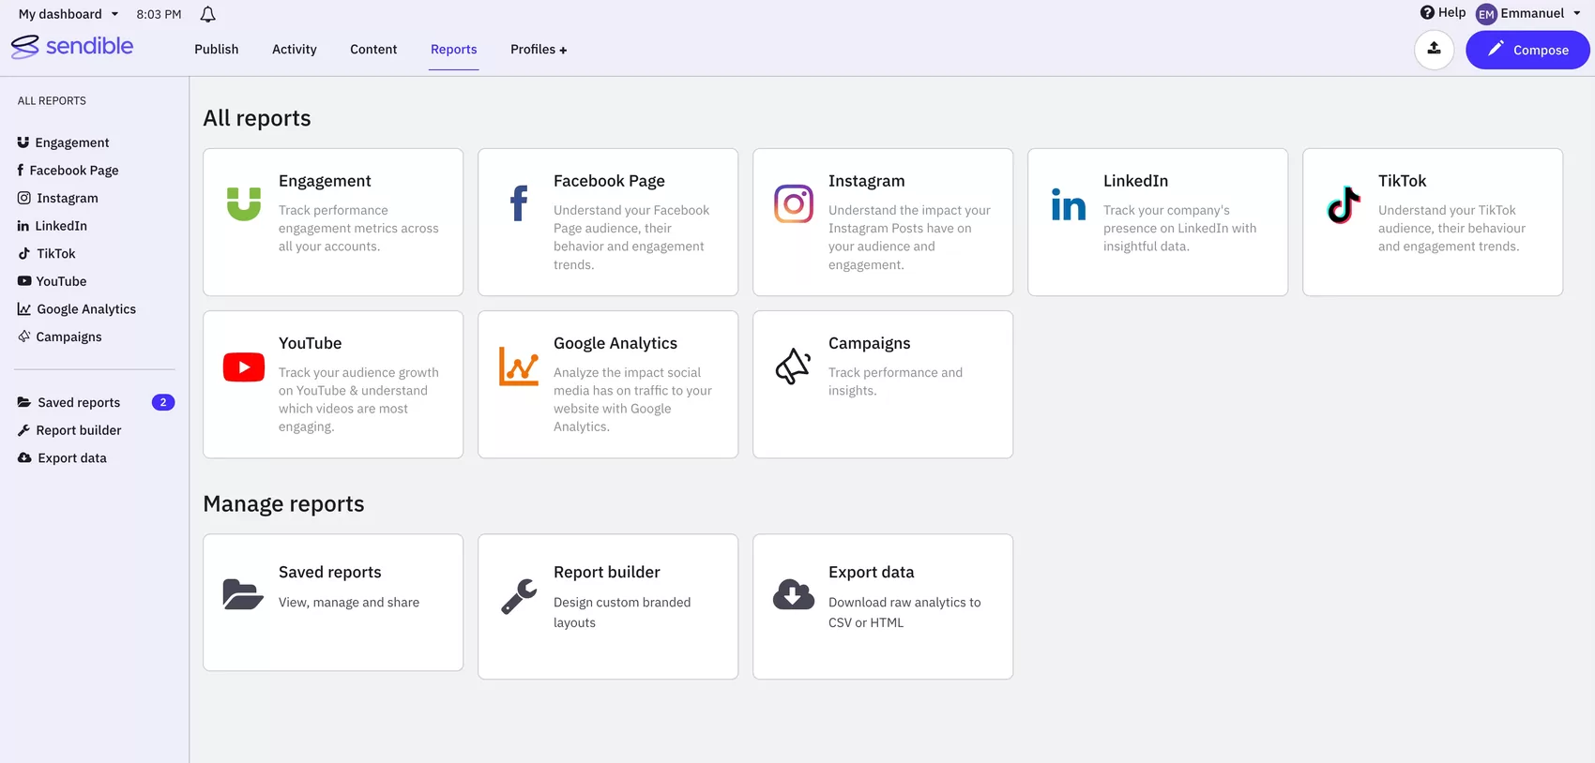Select the Reports tab

tap(454, 49)
